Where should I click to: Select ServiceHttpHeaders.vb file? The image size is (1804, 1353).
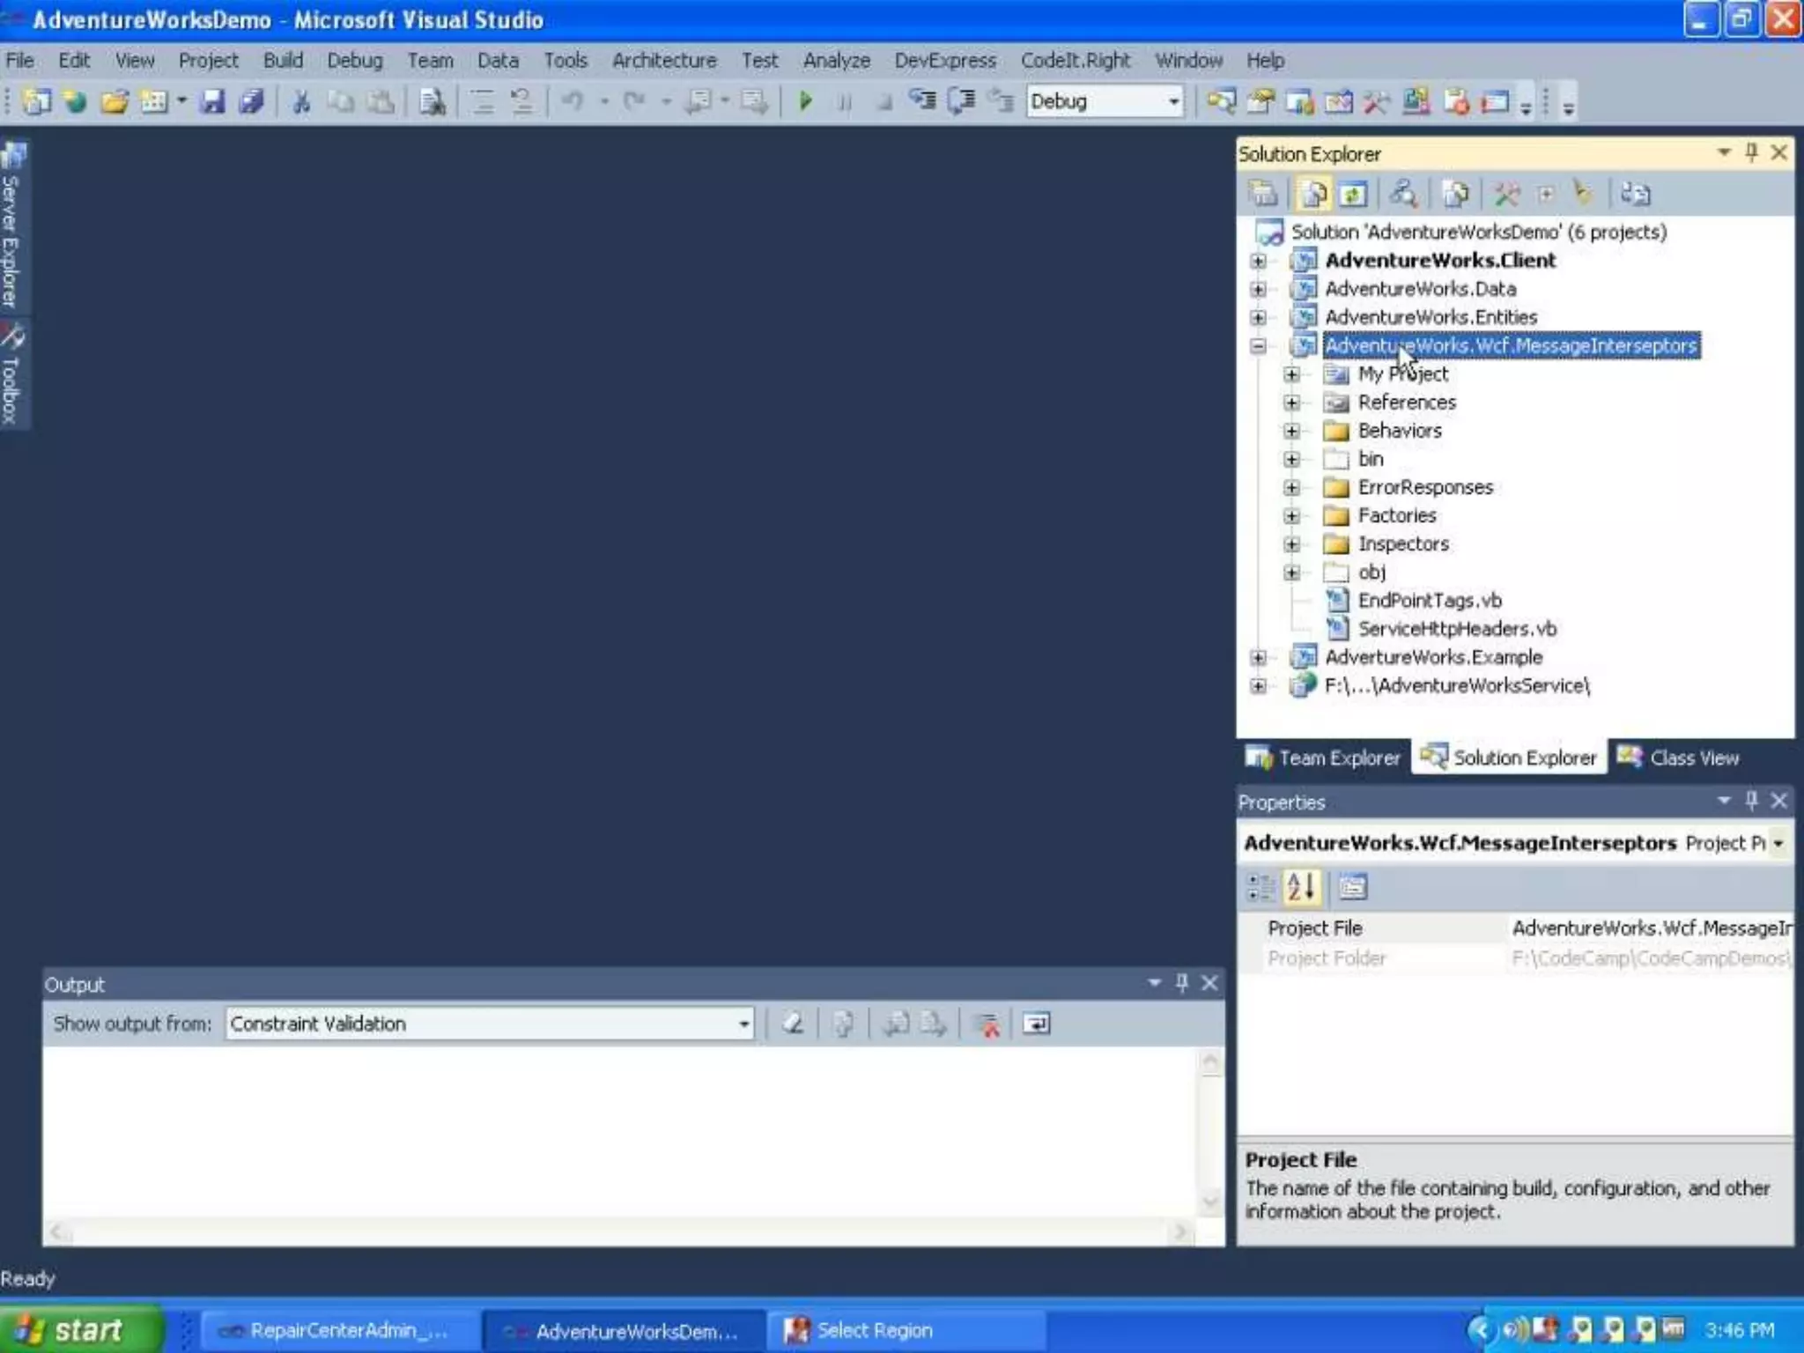click(1456, 629)
